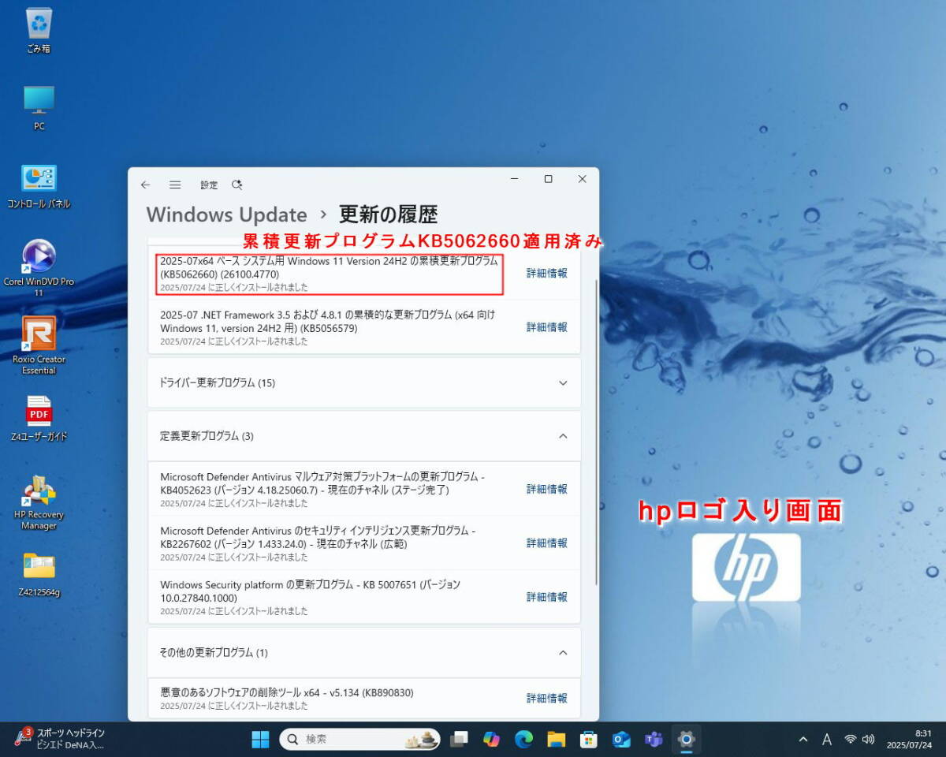Go back with the Settings back arrow
This screenshot has width=946, height=757.
point(145,185)
